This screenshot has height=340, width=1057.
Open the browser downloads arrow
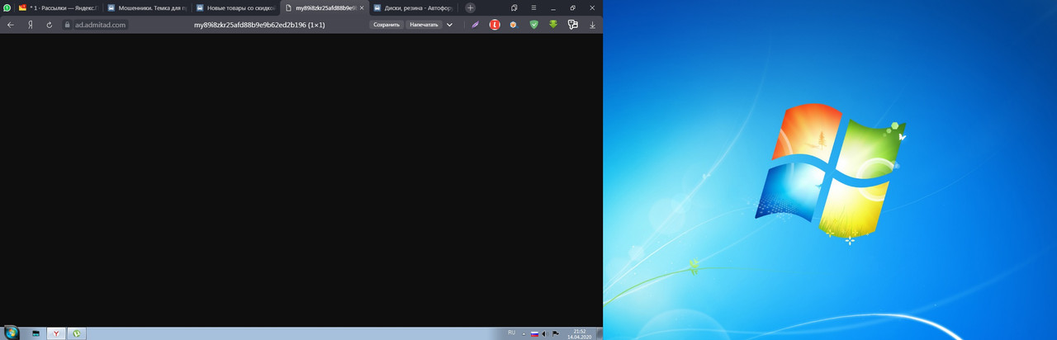click(592, 25)
